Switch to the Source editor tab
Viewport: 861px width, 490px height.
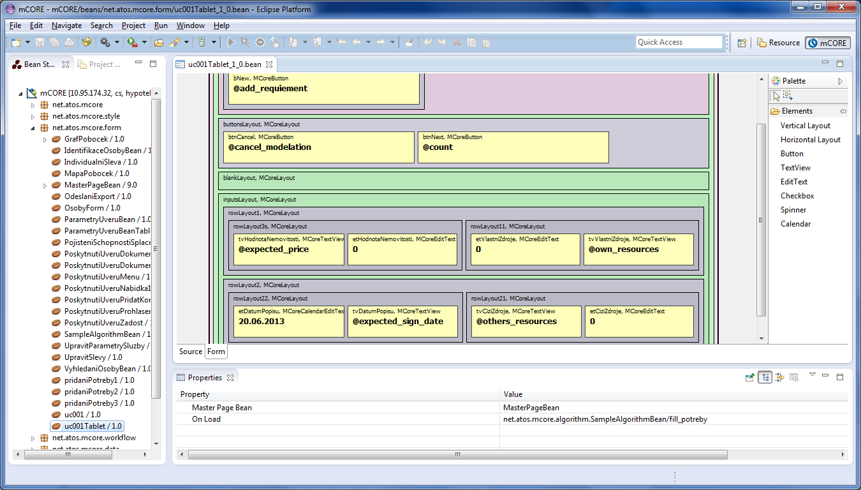(x=190, y=352)
